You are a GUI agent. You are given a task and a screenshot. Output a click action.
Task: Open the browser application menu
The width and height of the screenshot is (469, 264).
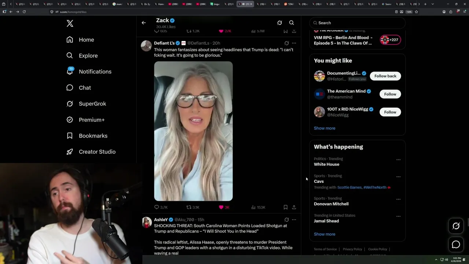464,12
